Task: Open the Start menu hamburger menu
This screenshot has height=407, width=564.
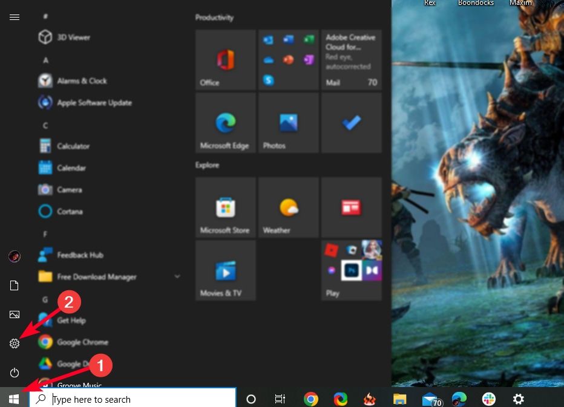Action: click(15, 17)
